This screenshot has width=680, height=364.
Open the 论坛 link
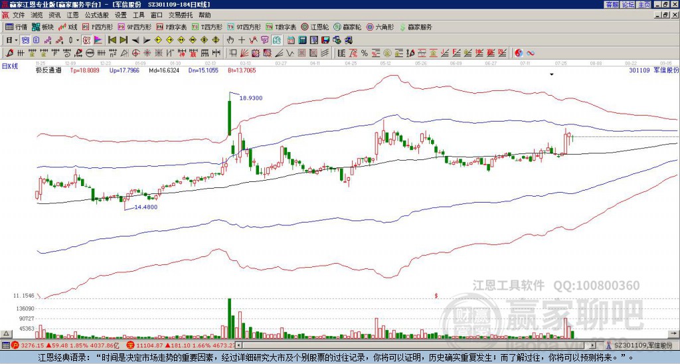[628, 5]
